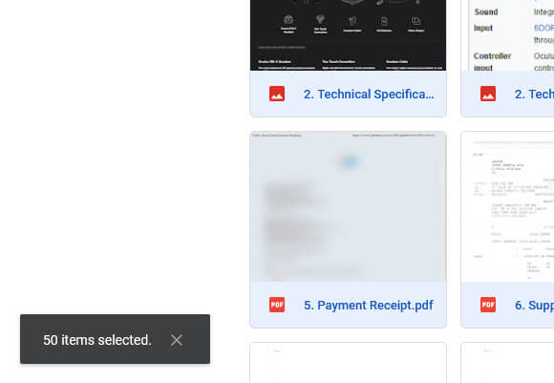The width and height of the screenshot is (554, 383).
Task: Open the "5. Payment Receipt.pdf" file name
Action: point(369,306)
